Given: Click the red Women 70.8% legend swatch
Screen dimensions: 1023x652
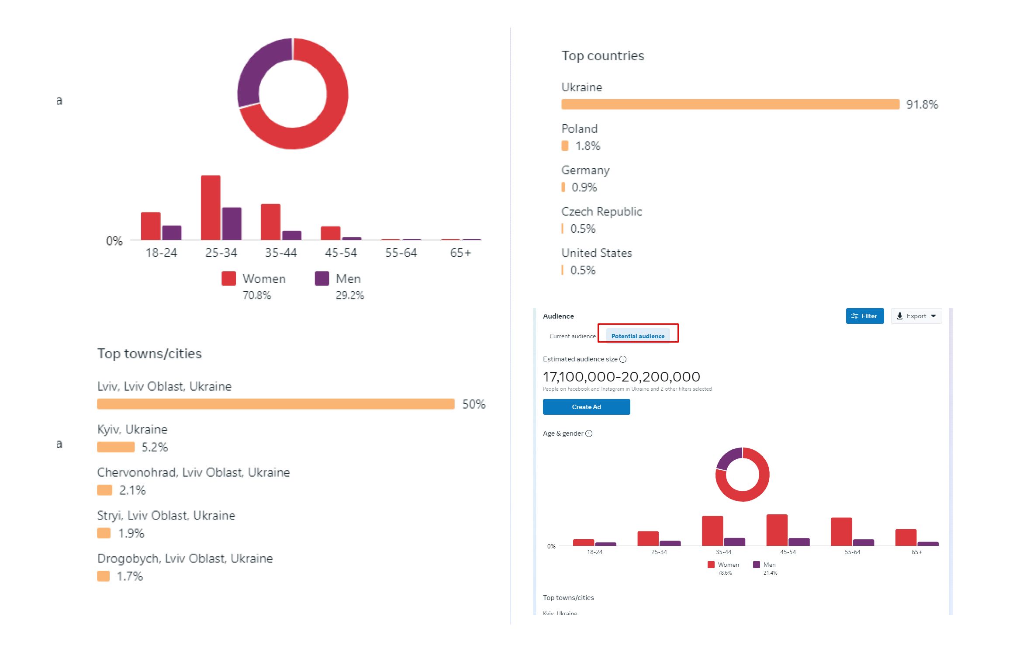Looking at the screenshot, I should click(228, 278).
